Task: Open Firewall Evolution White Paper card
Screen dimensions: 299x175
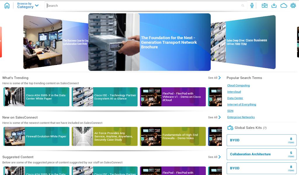Action: (36, 136)
